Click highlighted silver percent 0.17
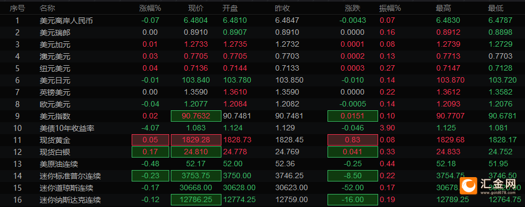 150,152
